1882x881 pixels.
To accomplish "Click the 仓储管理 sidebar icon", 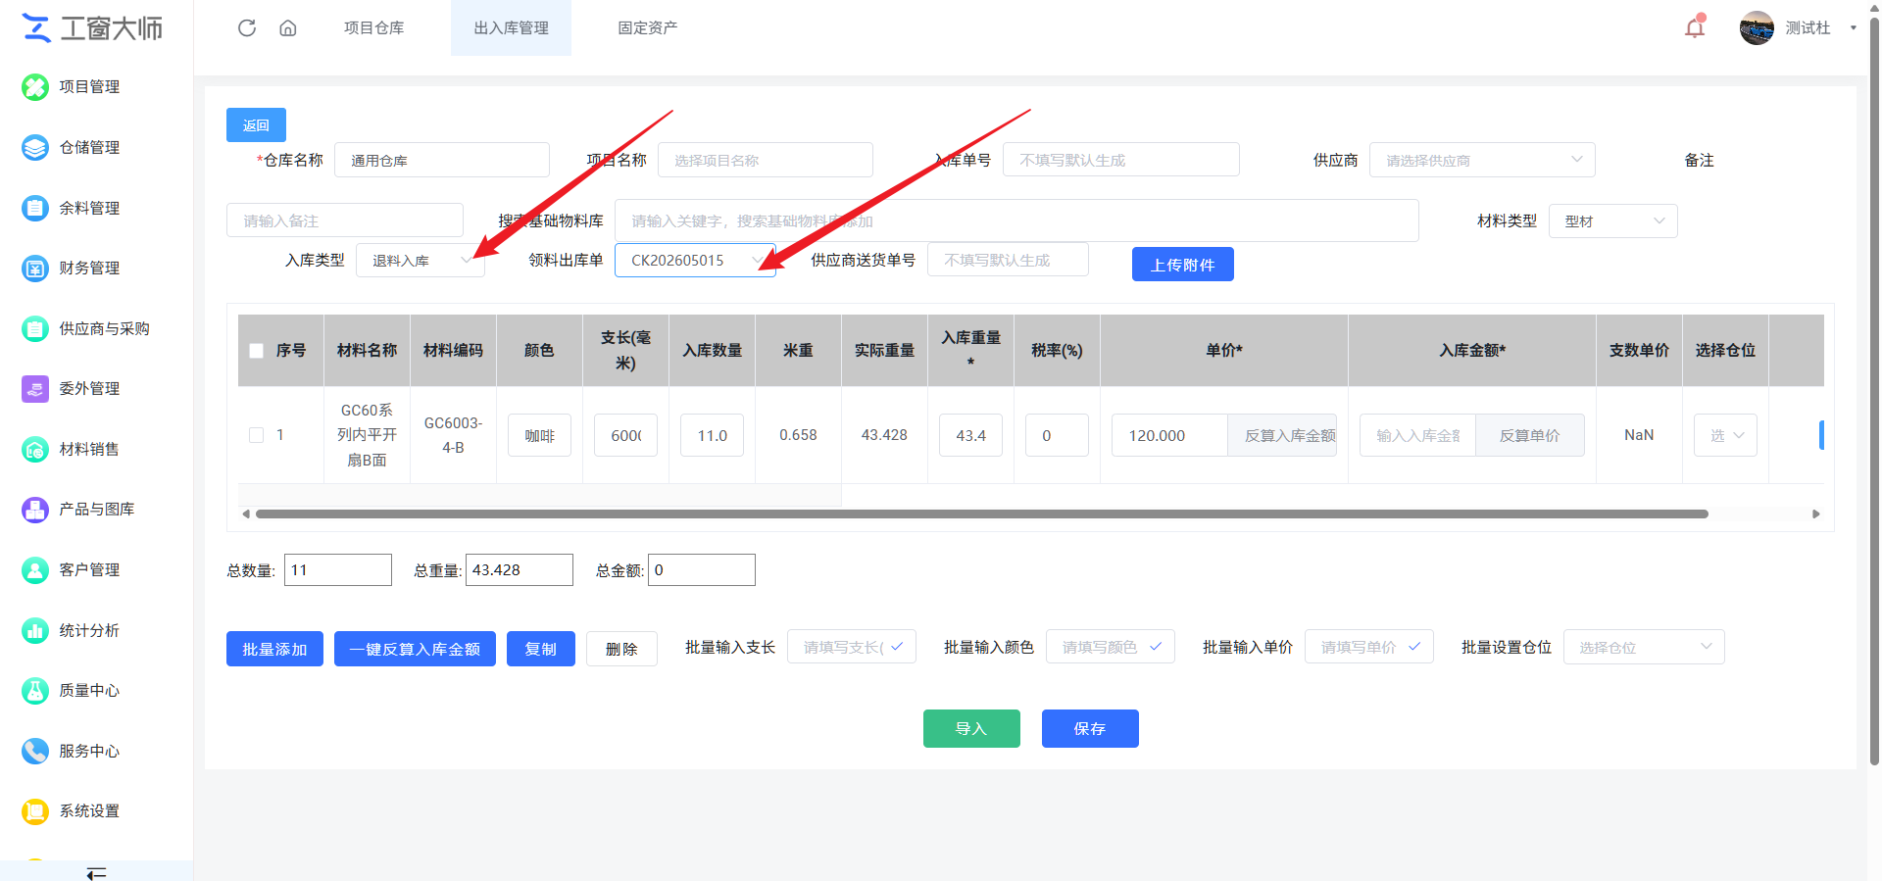I will [x=35, y=148].
